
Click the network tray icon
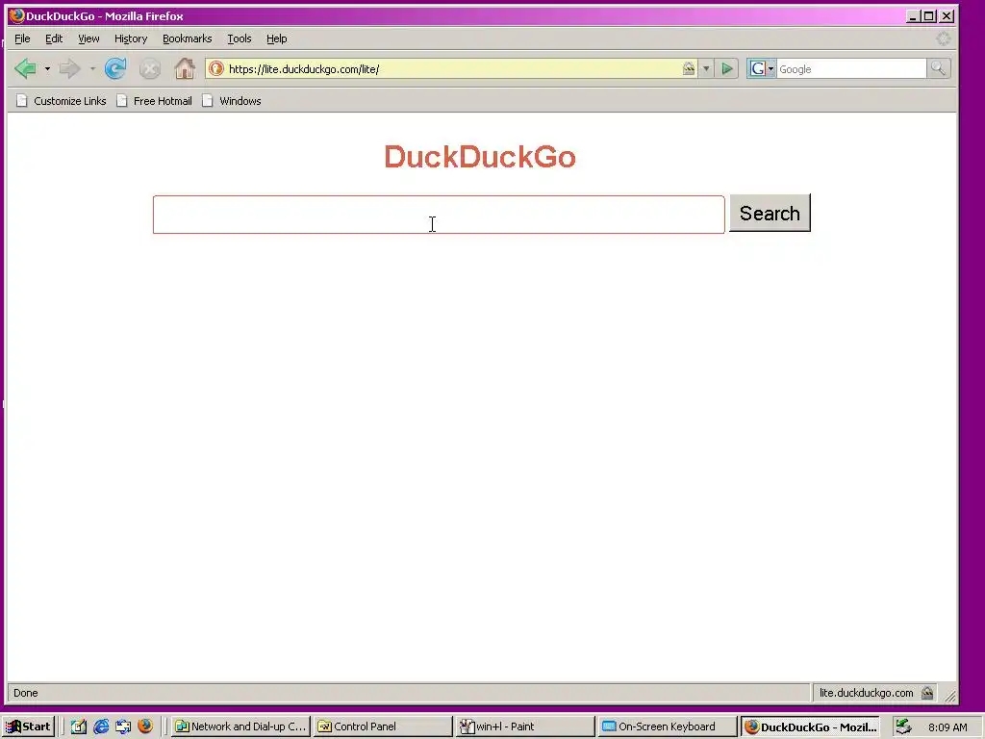click(903, 726)
